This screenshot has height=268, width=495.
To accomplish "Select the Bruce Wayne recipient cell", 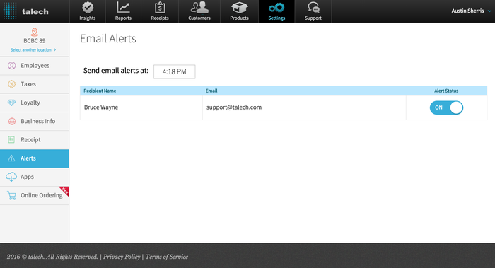I will (x=141, y=107).
